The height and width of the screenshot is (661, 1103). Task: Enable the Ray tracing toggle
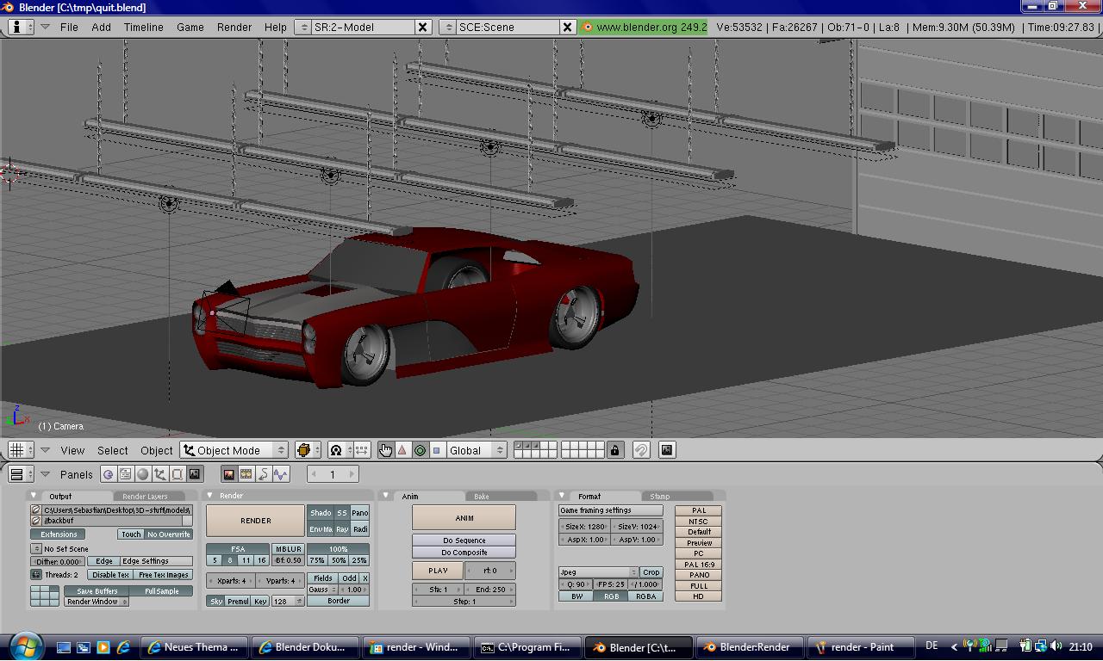click(x=342, y=529)
